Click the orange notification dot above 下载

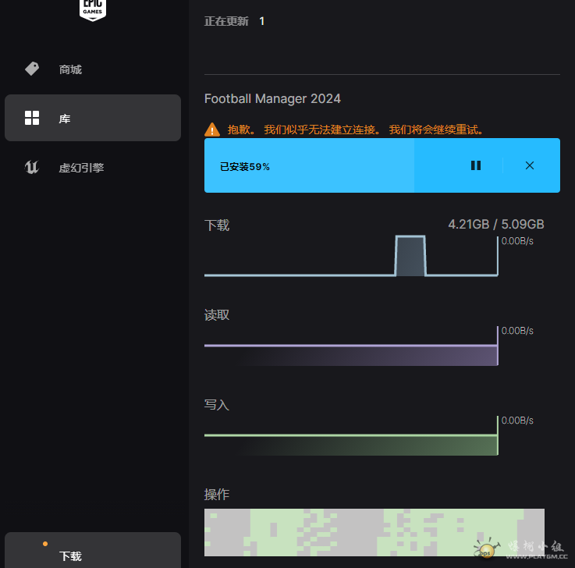coord(45,544)
